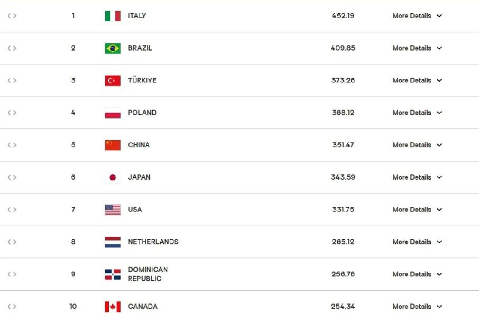Open the NETHERLANDS team name link
The width and height of the screenshot is (479, 322).
[153, 242]
